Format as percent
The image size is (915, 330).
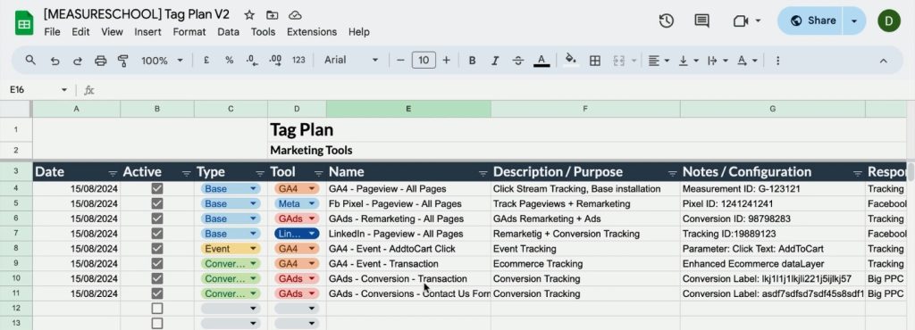tap(230, 60)
